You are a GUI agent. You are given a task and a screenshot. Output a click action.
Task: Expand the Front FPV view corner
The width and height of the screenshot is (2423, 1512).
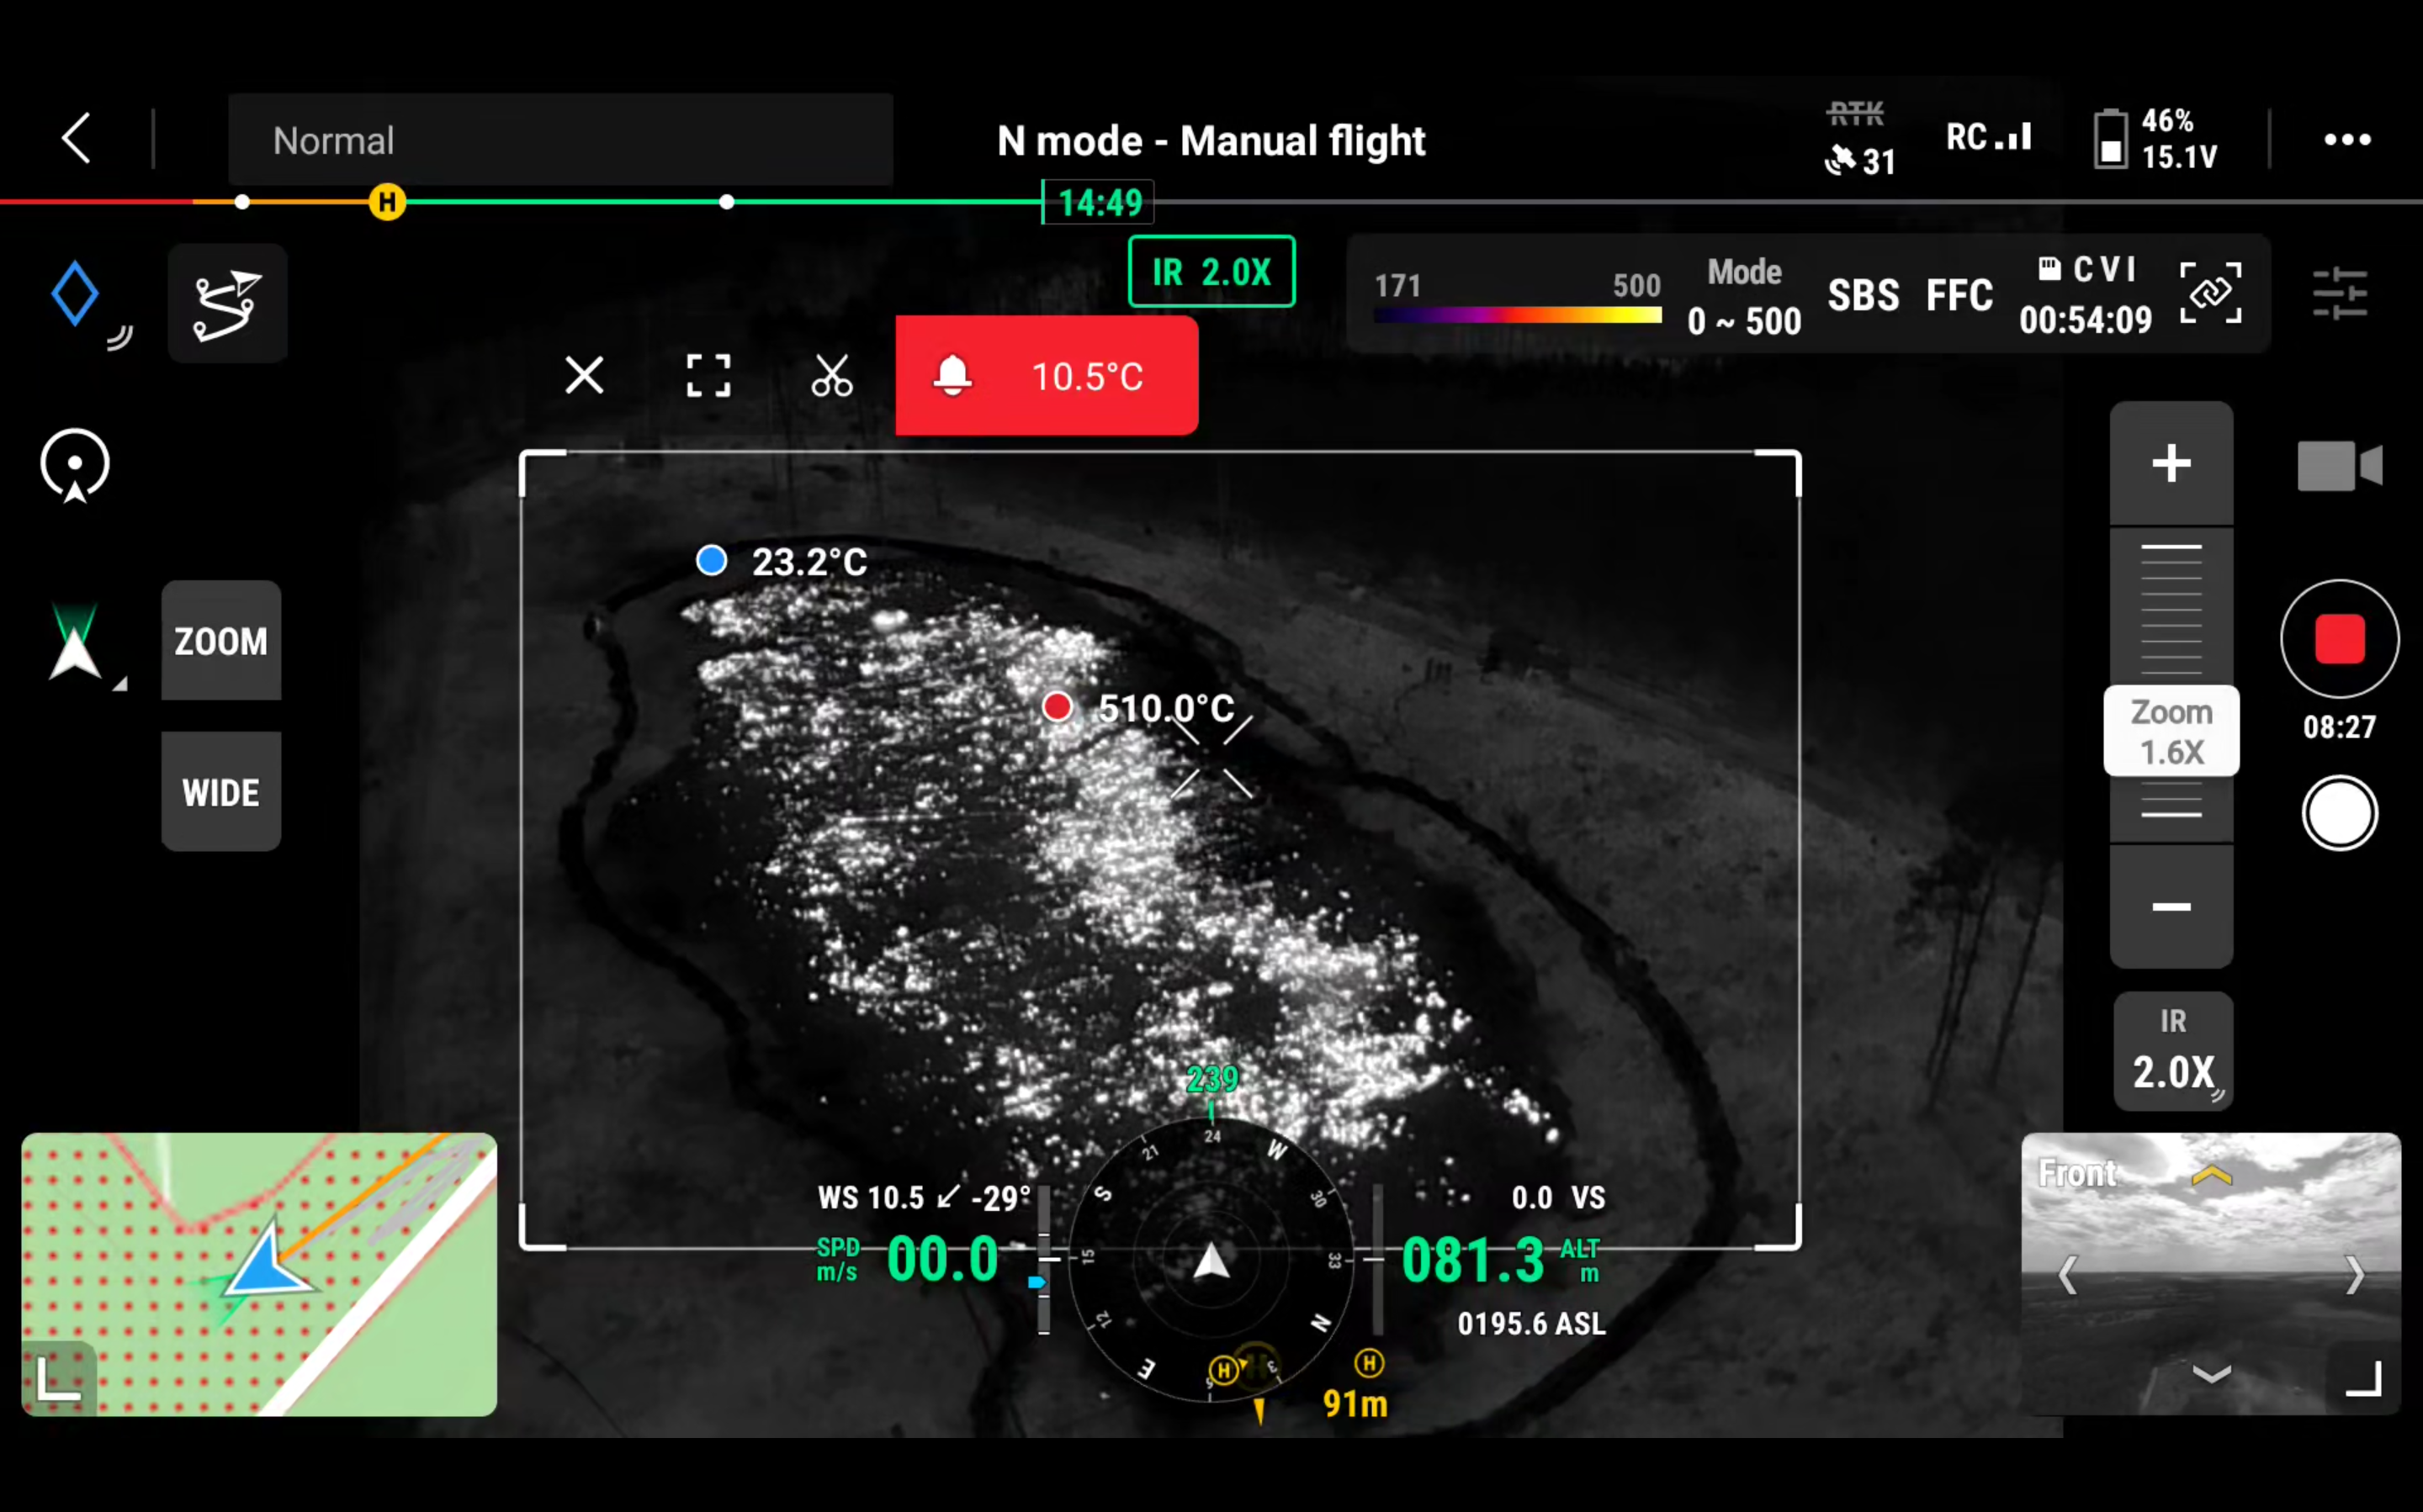click(2364, 1379)
